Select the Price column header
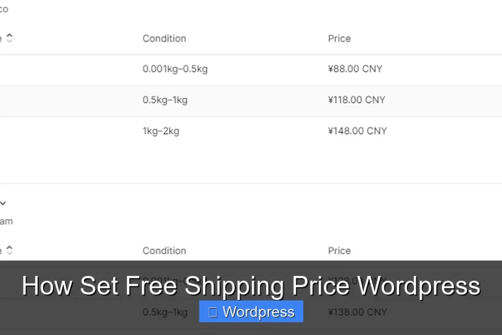Image resolution: width=502 pixels, height=335 pixels. [x=339, y=38]
